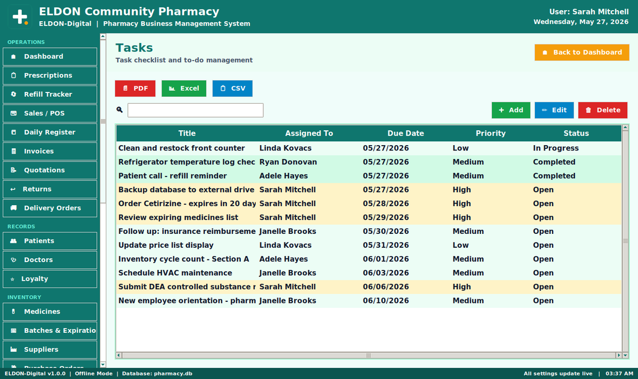Click the Doctors stethoscope icon
The width and height of the screenshot is (638, 379).
click(13, 260)
